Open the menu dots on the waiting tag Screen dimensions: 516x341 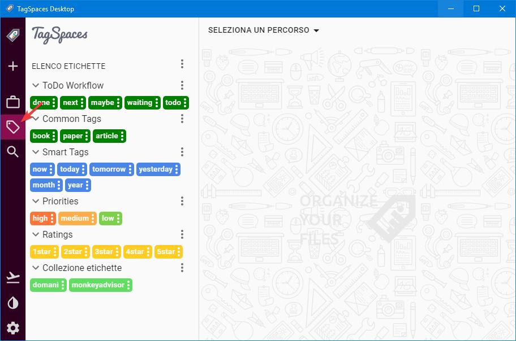(x=157, y=103)
